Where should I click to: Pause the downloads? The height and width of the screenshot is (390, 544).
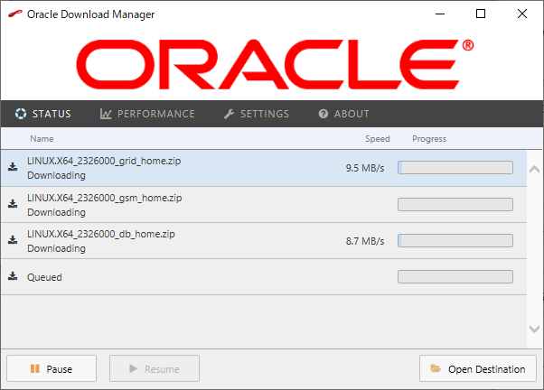pyautogui.click(x=52, y=368)
